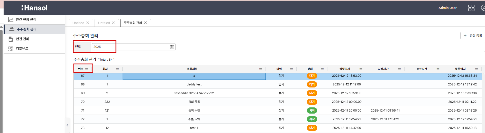Open the 타입 column menu icon
Image resolution: width=485 pixels, height=133 pixels.
(x=291, y=69)
